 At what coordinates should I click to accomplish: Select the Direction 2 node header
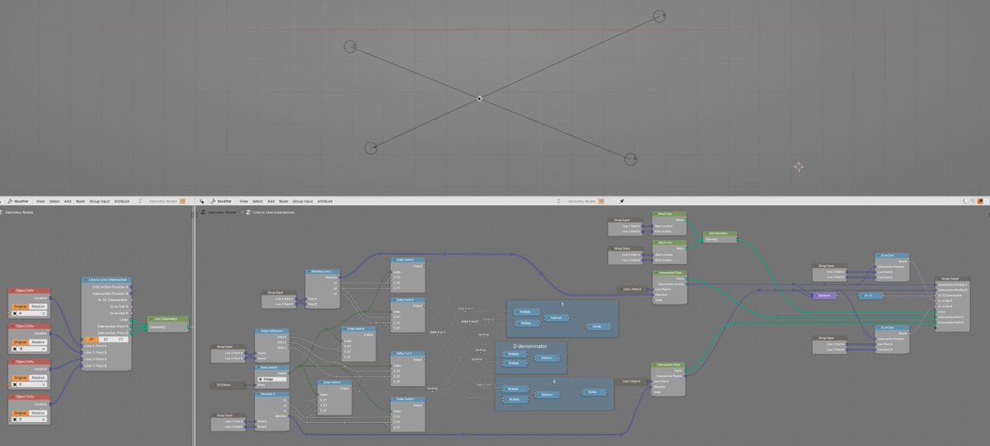272,393
